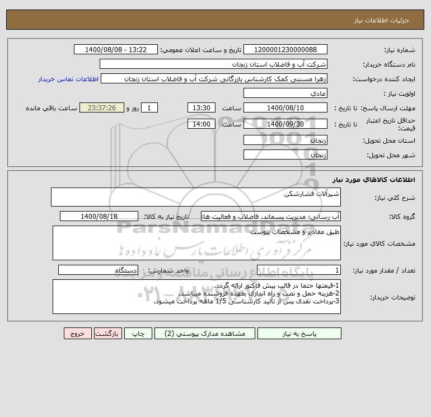Click the اطلاعات کالاهای مورد نیاز section heading
Image resolution: width=431 pixels, height=417 pixels.
[x=374, y=180]
